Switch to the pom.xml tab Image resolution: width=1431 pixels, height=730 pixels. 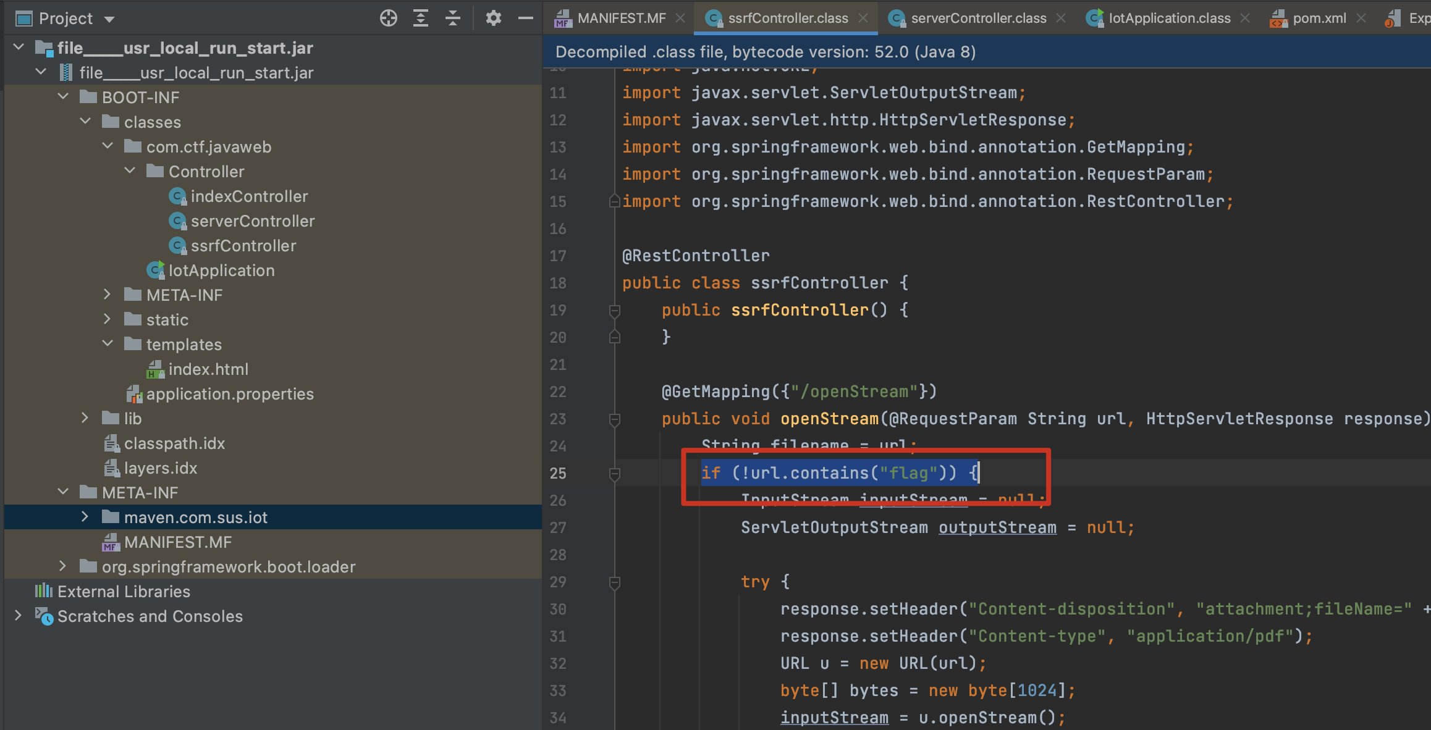tap(1319, 18)
